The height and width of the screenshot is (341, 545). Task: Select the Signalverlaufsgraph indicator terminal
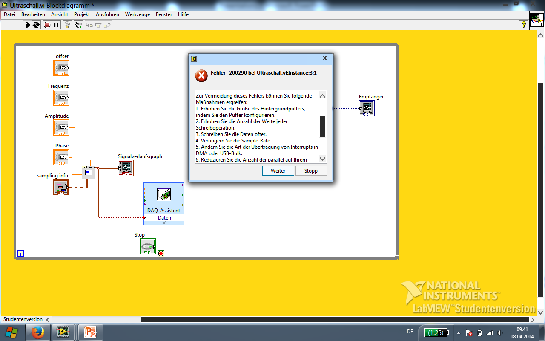tap(126, 168)
